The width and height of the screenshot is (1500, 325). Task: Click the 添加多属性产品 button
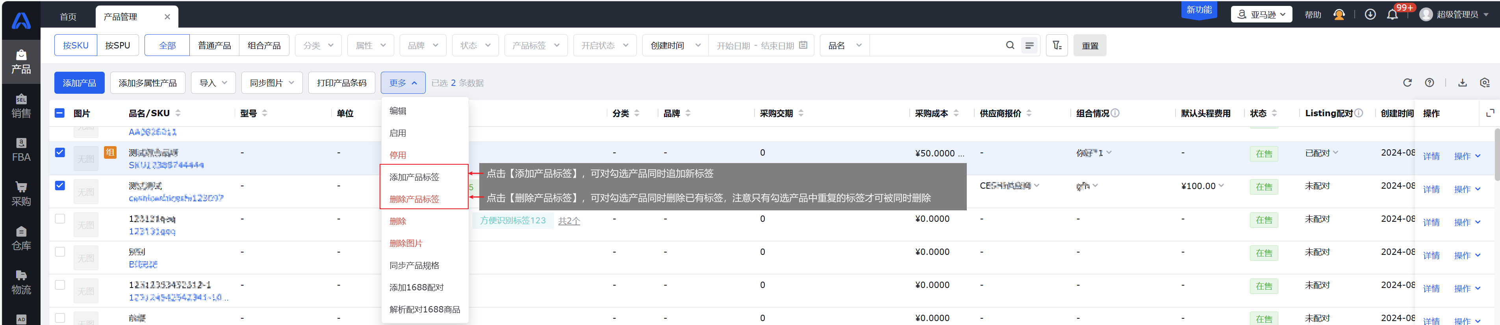pyautogui.click(x=148, y=83)
